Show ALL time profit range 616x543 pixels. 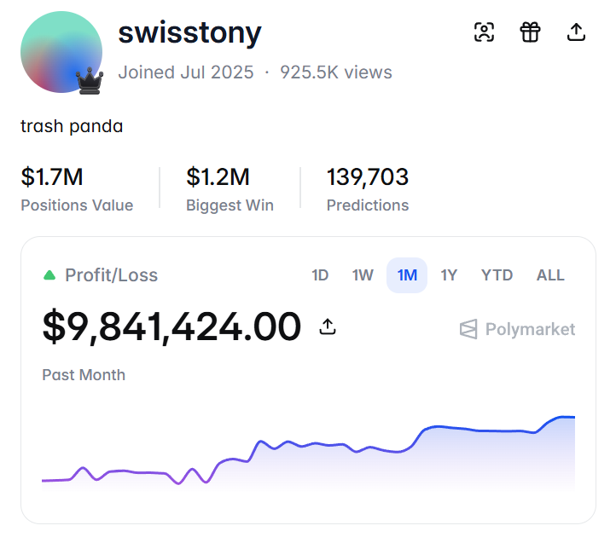click(550, 275)
